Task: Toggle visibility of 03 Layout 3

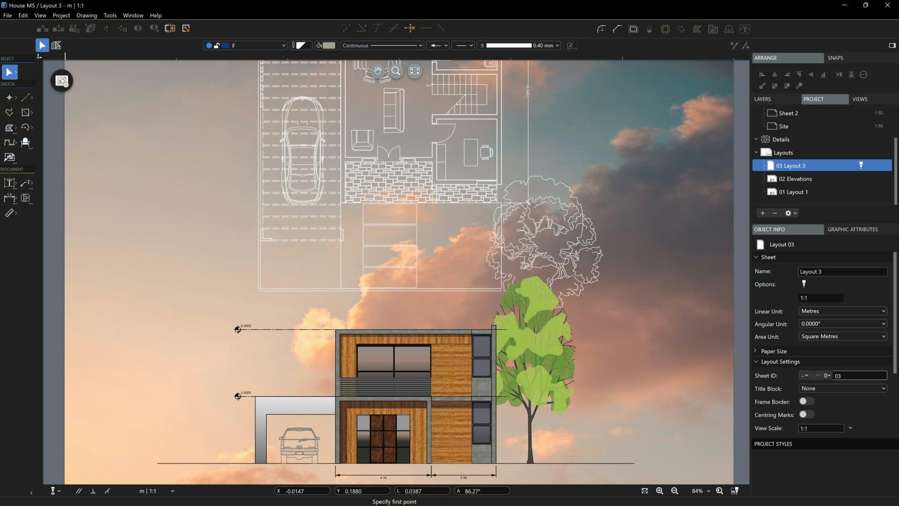Action: point(861,165)
